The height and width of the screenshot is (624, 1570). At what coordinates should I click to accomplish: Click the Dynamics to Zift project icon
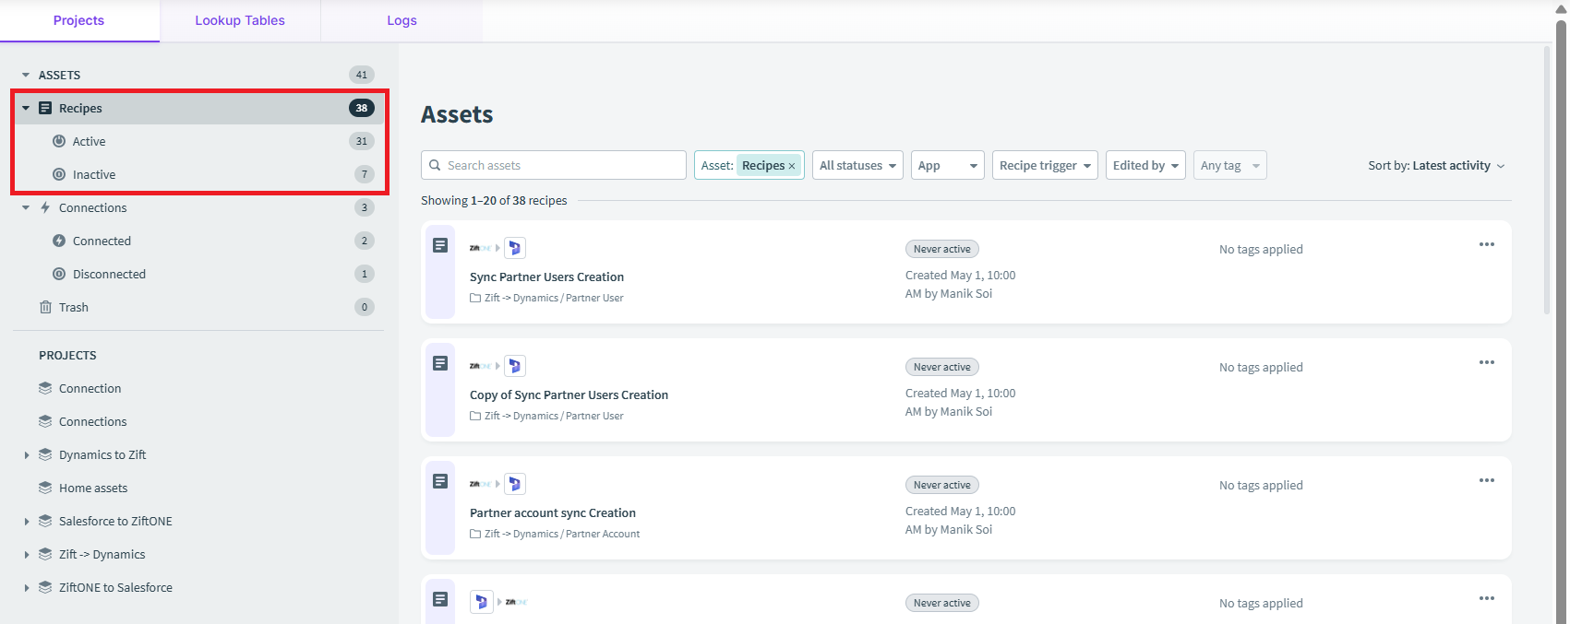click(x=45, y=454)
